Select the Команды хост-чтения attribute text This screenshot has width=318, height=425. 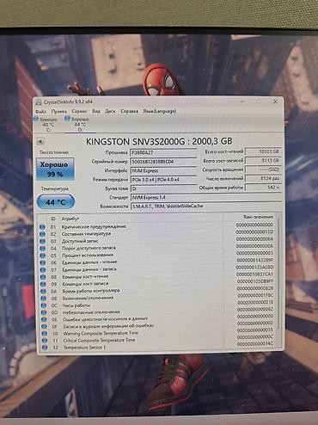click(85, 277)
